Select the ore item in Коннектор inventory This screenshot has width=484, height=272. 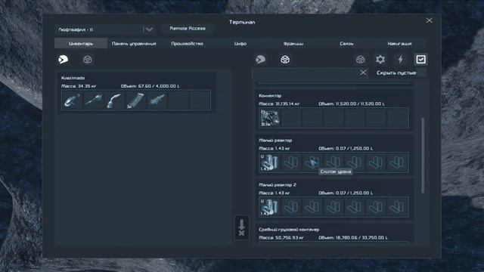(269, 118)
